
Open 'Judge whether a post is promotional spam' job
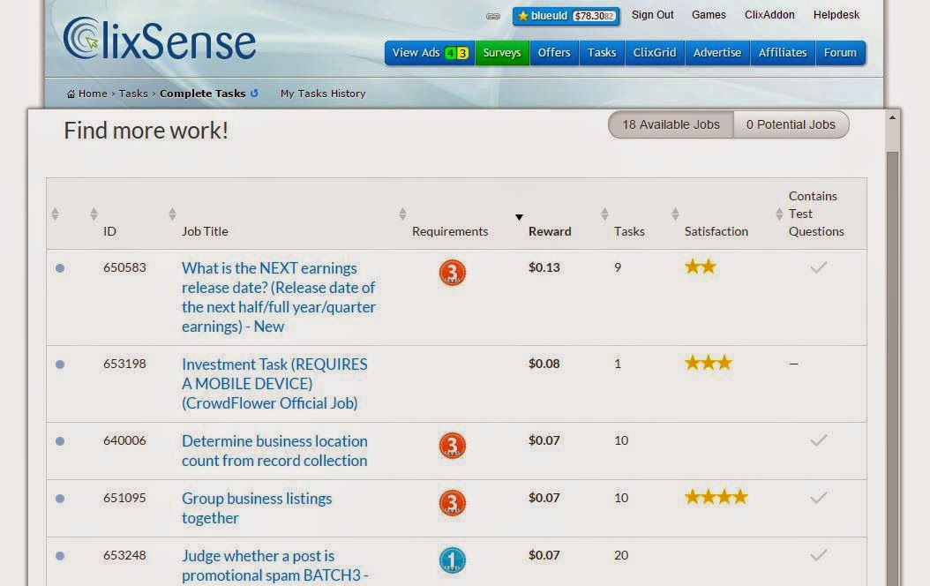tap(275, 566)
